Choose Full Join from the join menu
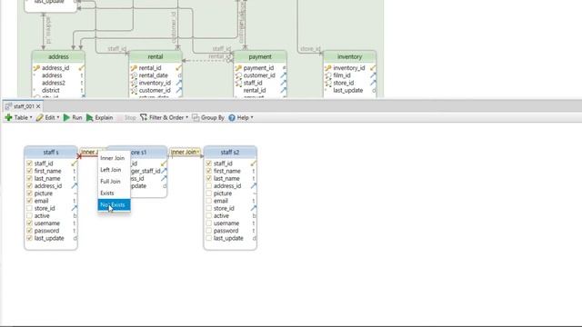 coord(114,182)
